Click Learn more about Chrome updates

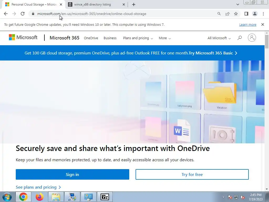pyautogui.click(x=248, y=24)
